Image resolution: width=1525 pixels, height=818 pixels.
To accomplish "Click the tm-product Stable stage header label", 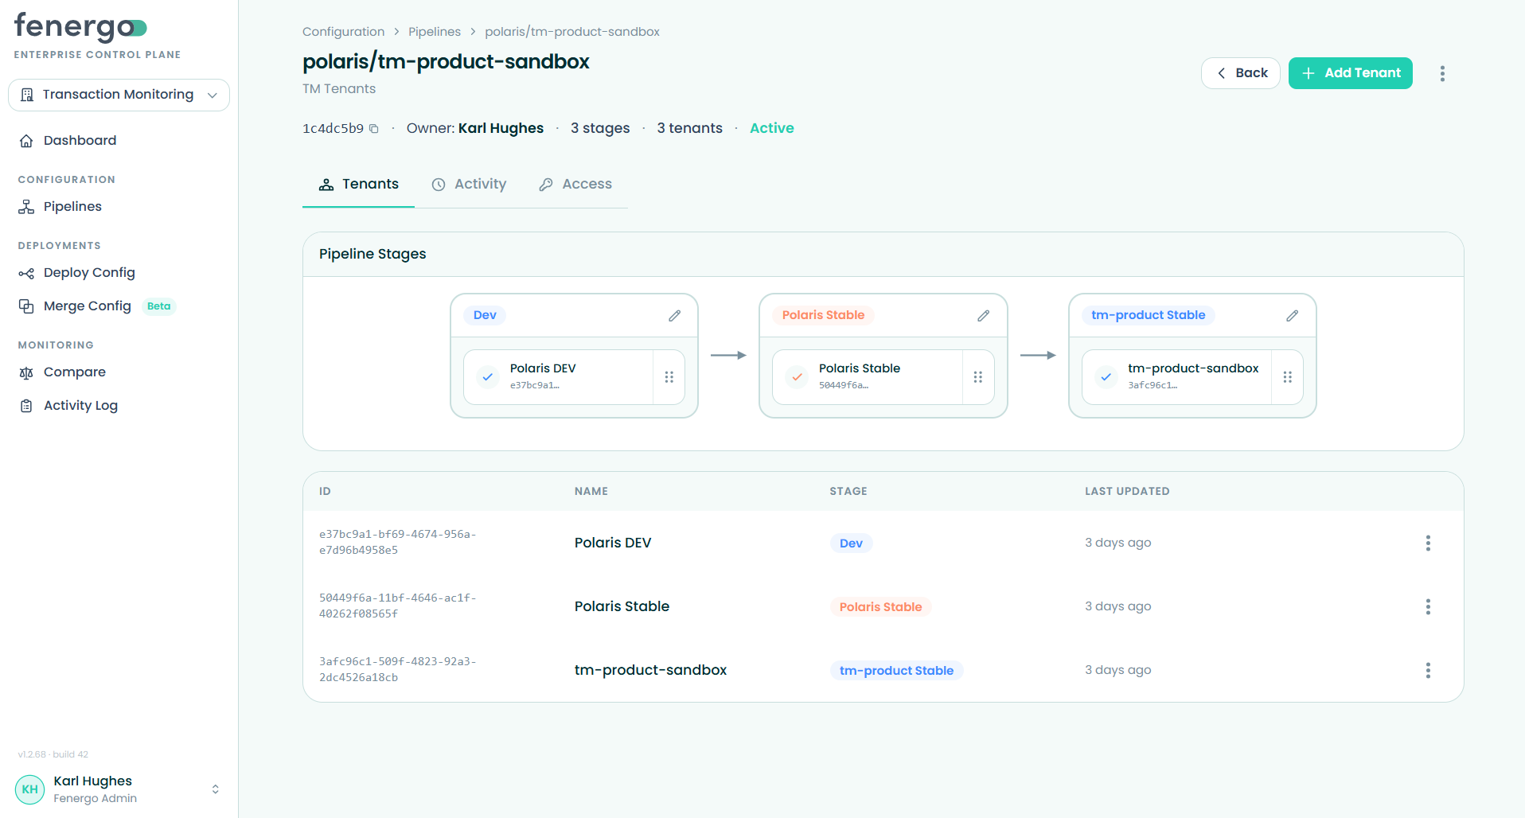I will (1149, 315).
